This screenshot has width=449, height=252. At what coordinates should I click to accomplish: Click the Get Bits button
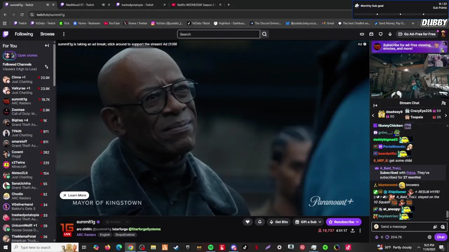(279, 222)
